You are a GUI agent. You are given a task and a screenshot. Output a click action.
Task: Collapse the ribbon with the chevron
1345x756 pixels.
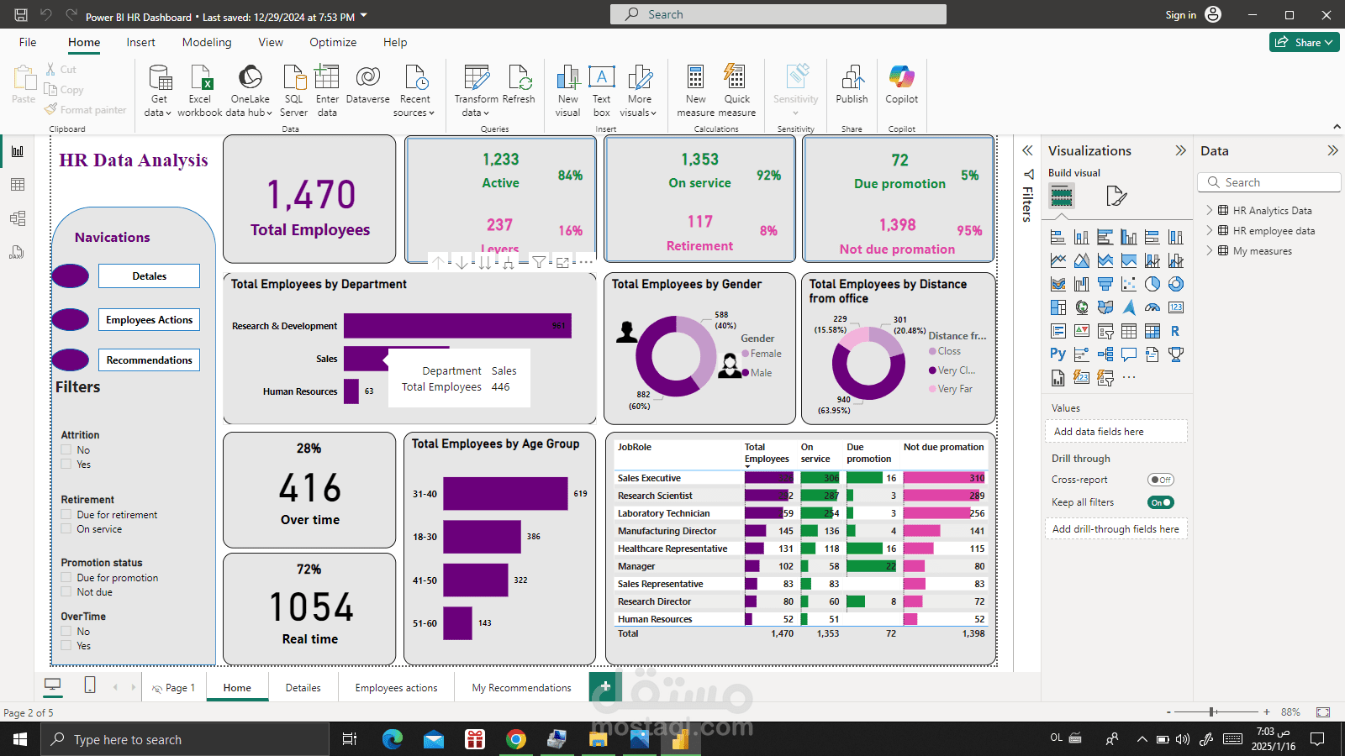pyautogui.click(x=1337, y=127)
